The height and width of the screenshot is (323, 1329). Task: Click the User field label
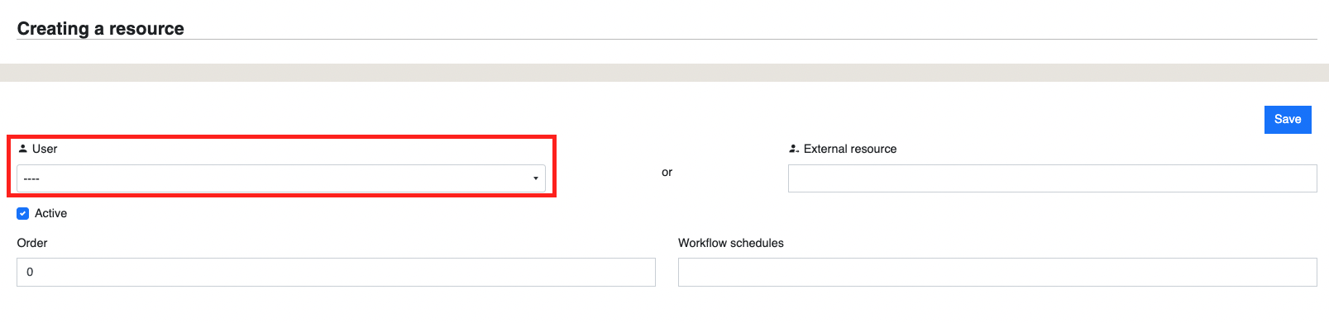click(45, 149)
